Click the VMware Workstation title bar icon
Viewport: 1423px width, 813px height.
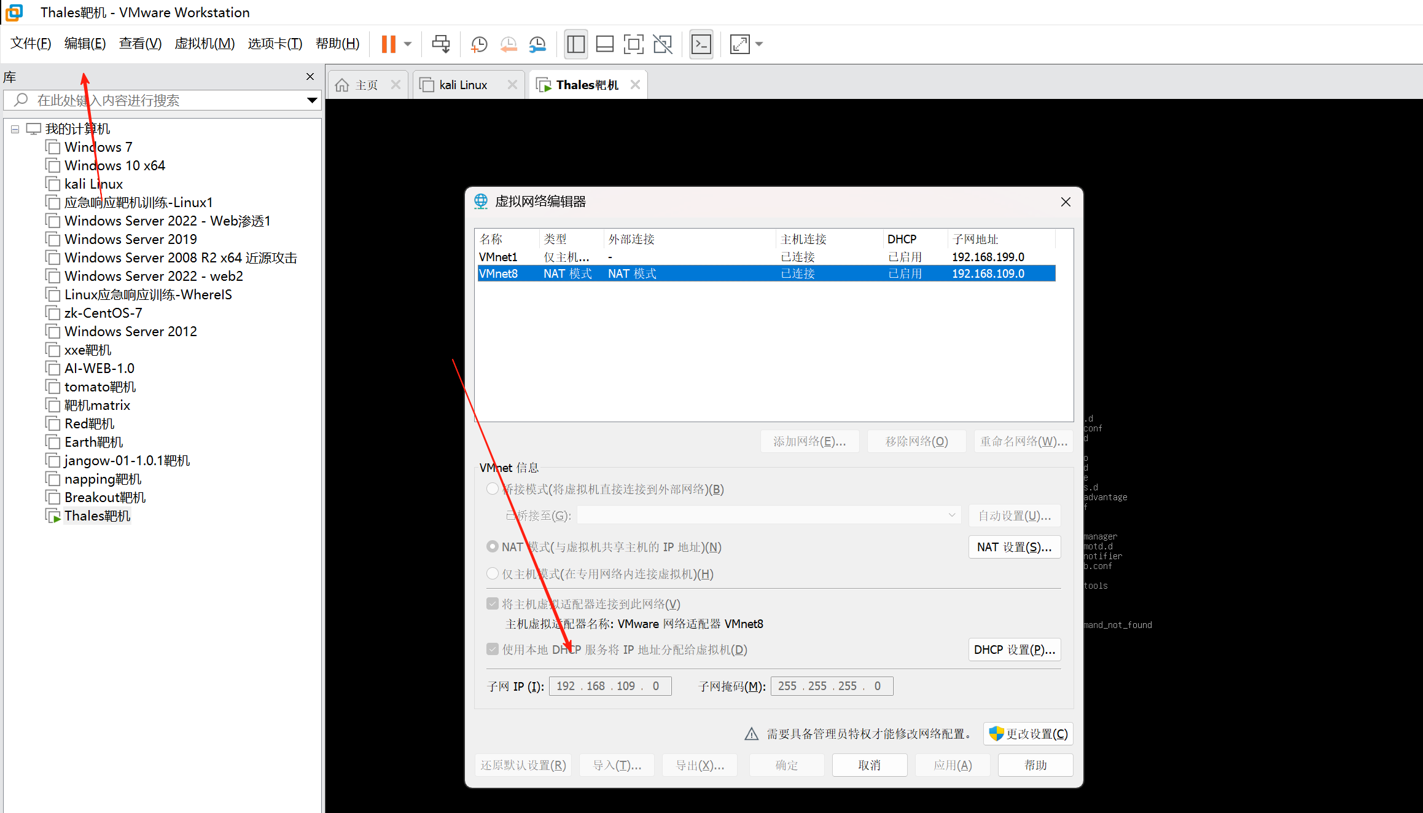tap(14, 12)
